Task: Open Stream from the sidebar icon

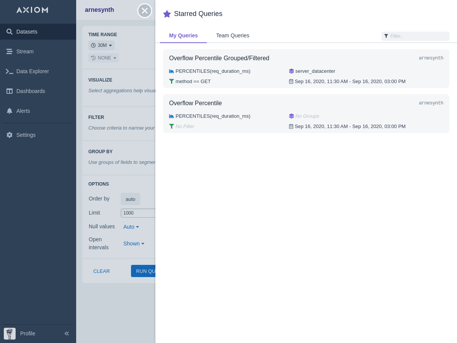Action: [10, 51]
